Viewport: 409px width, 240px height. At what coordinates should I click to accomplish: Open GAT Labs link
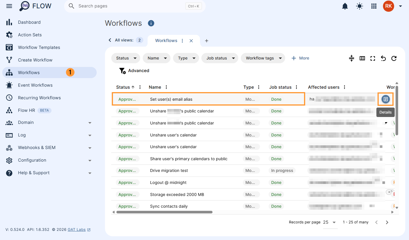pos(79,229)
